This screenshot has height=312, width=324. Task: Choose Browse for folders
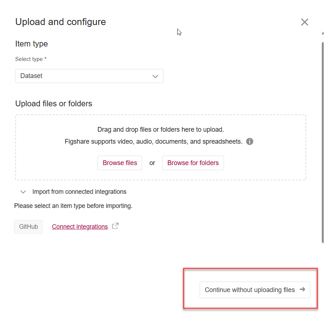click(x=193, y=163)
